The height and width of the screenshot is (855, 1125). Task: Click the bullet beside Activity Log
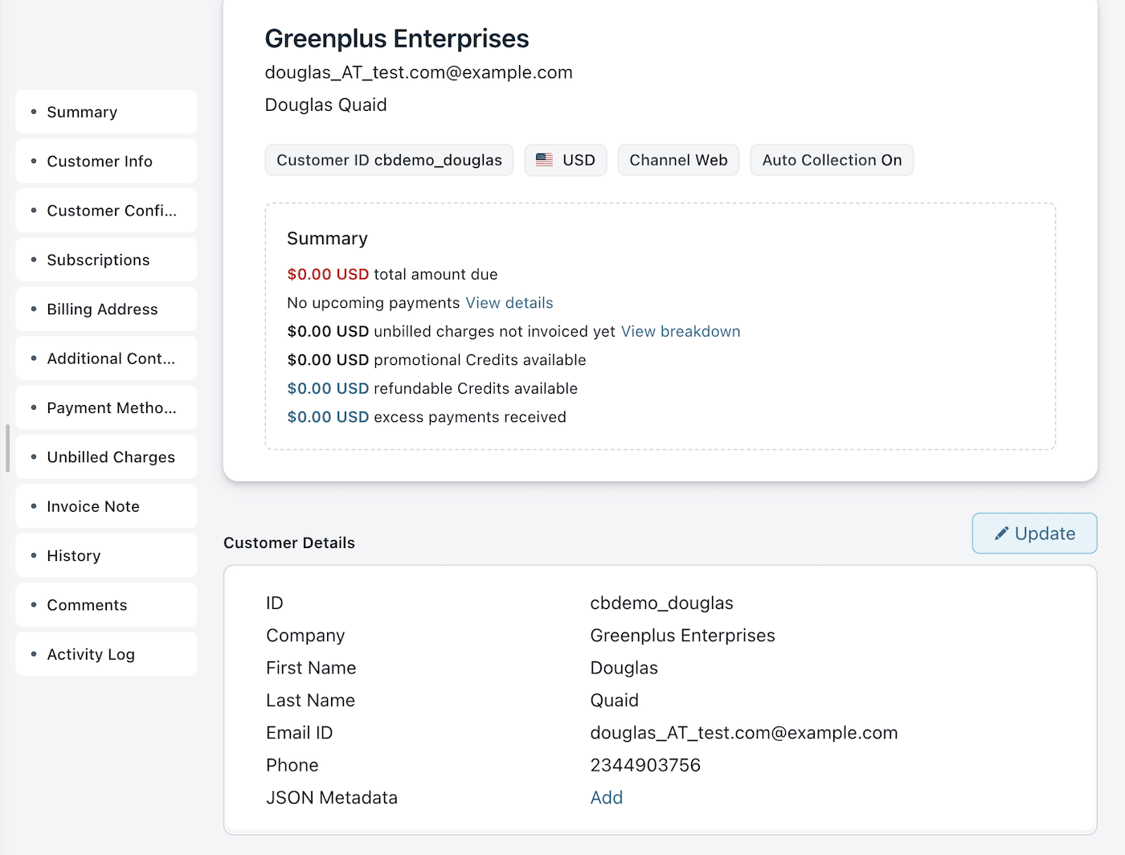pyautogui.click(x=34, y=654)
